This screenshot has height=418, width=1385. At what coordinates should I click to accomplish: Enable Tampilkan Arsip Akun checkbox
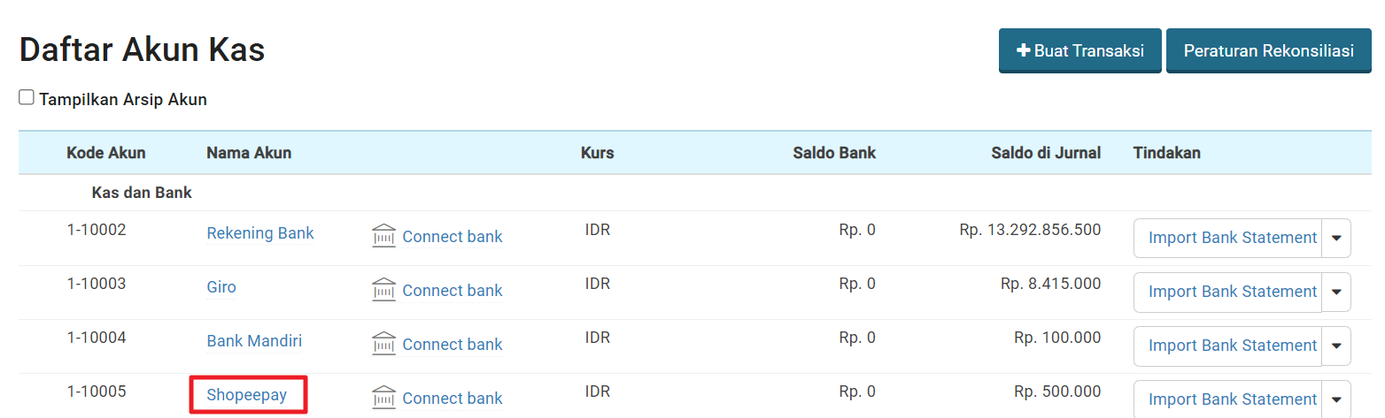27,98
